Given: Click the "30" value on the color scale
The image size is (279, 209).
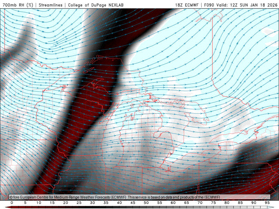Looking at the screenshot, I should [x=92, y=203].
